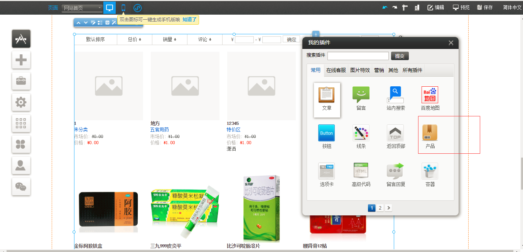Open the 网站首页 page dropdown
This screenshot has height=252, width=523.
pos(82,8)
